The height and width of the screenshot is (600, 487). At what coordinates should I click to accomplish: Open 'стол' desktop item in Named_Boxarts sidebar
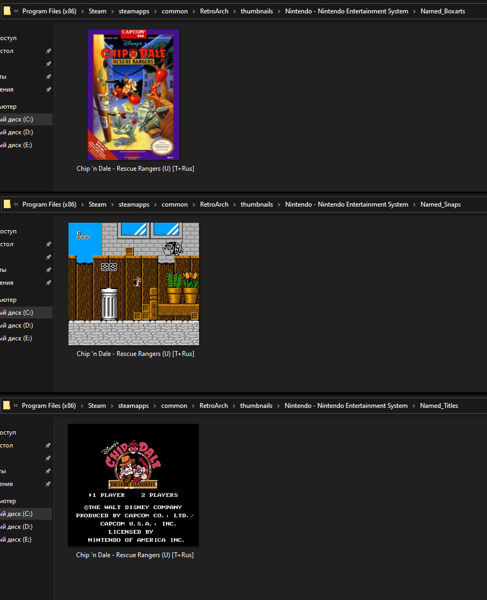coord(7,51)
